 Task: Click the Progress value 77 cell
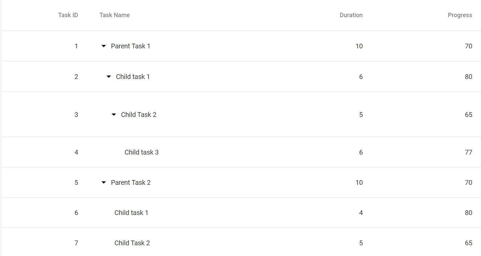pos(468,153)
